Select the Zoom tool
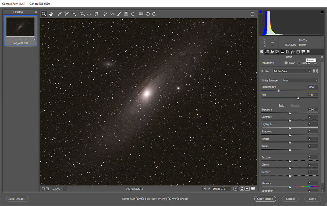 pyautogui.click(x=44, y=14)
